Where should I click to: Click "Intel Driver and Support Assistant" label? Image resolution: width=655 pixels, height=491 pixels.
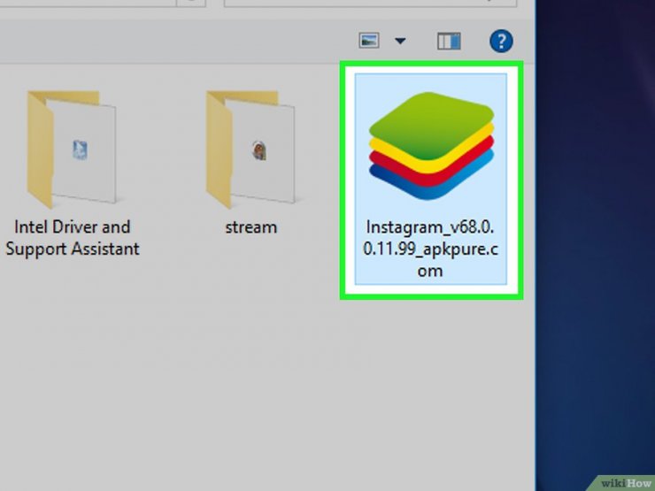(73, 238)
